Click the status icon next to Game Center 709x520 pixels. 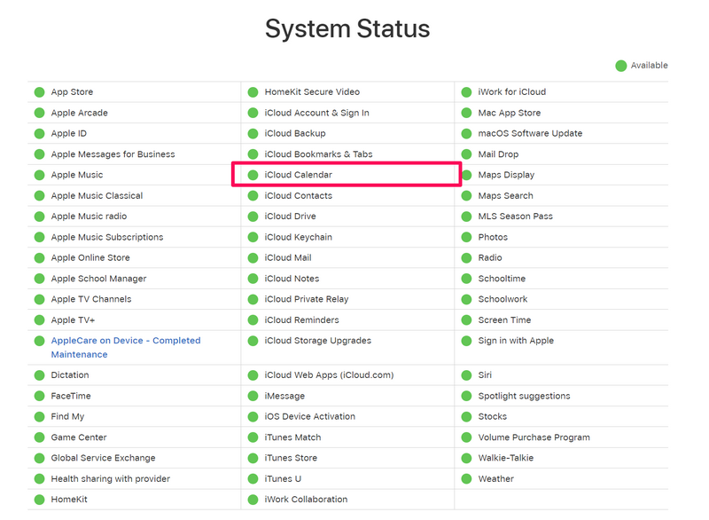[x=39, y=437]
